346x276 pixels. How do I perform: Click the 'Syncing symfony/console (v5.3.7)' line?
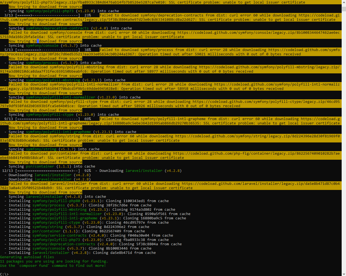(x=53, y=46)
